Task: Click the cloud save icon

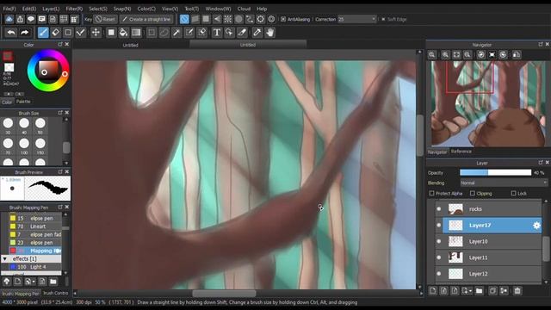Action: pos(9,19)
